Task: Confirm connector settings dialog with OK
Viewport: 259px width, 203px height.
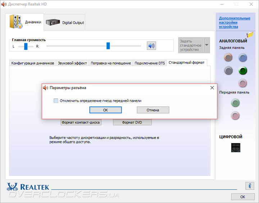Action: click(105, 110)
